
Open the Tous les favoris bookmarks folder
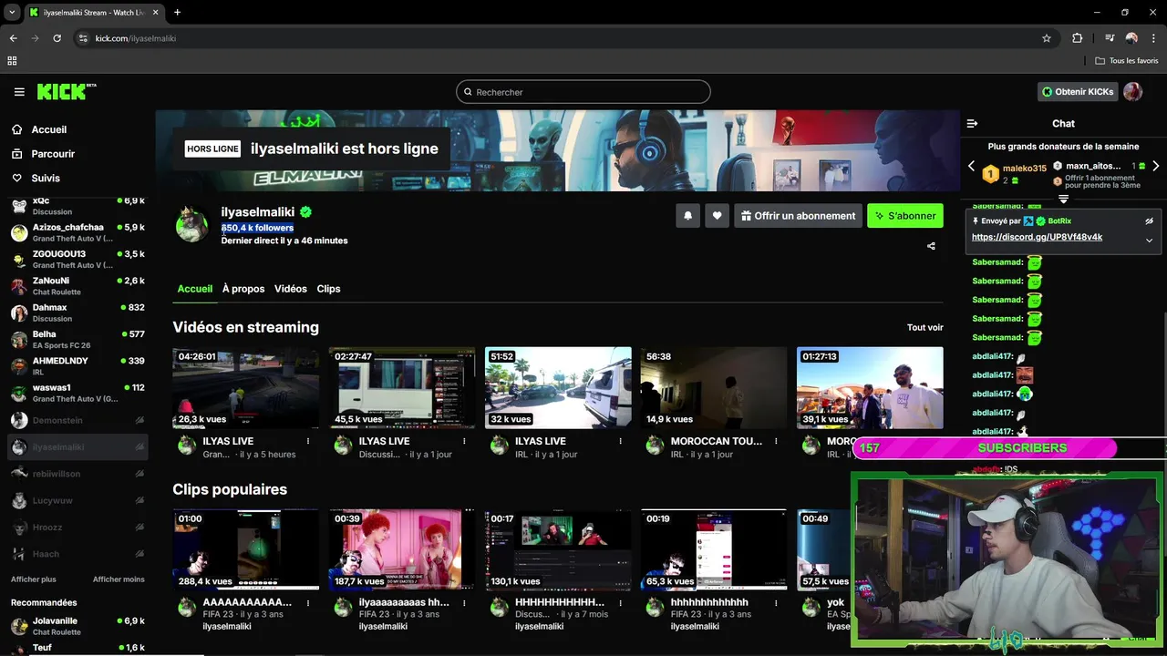[1126, 61]
